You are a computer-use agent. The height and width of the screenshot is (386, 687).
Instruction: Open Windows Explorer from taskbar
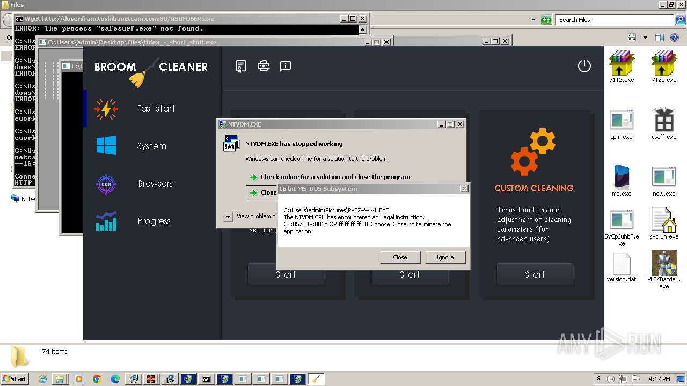point(60,379)
